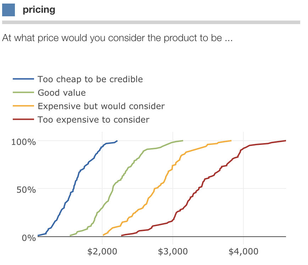The height and width of the screenshot is (265, 308).
Task: Click the gray divider bar below title
Action: pyautogui.click(x=151, y=22)
